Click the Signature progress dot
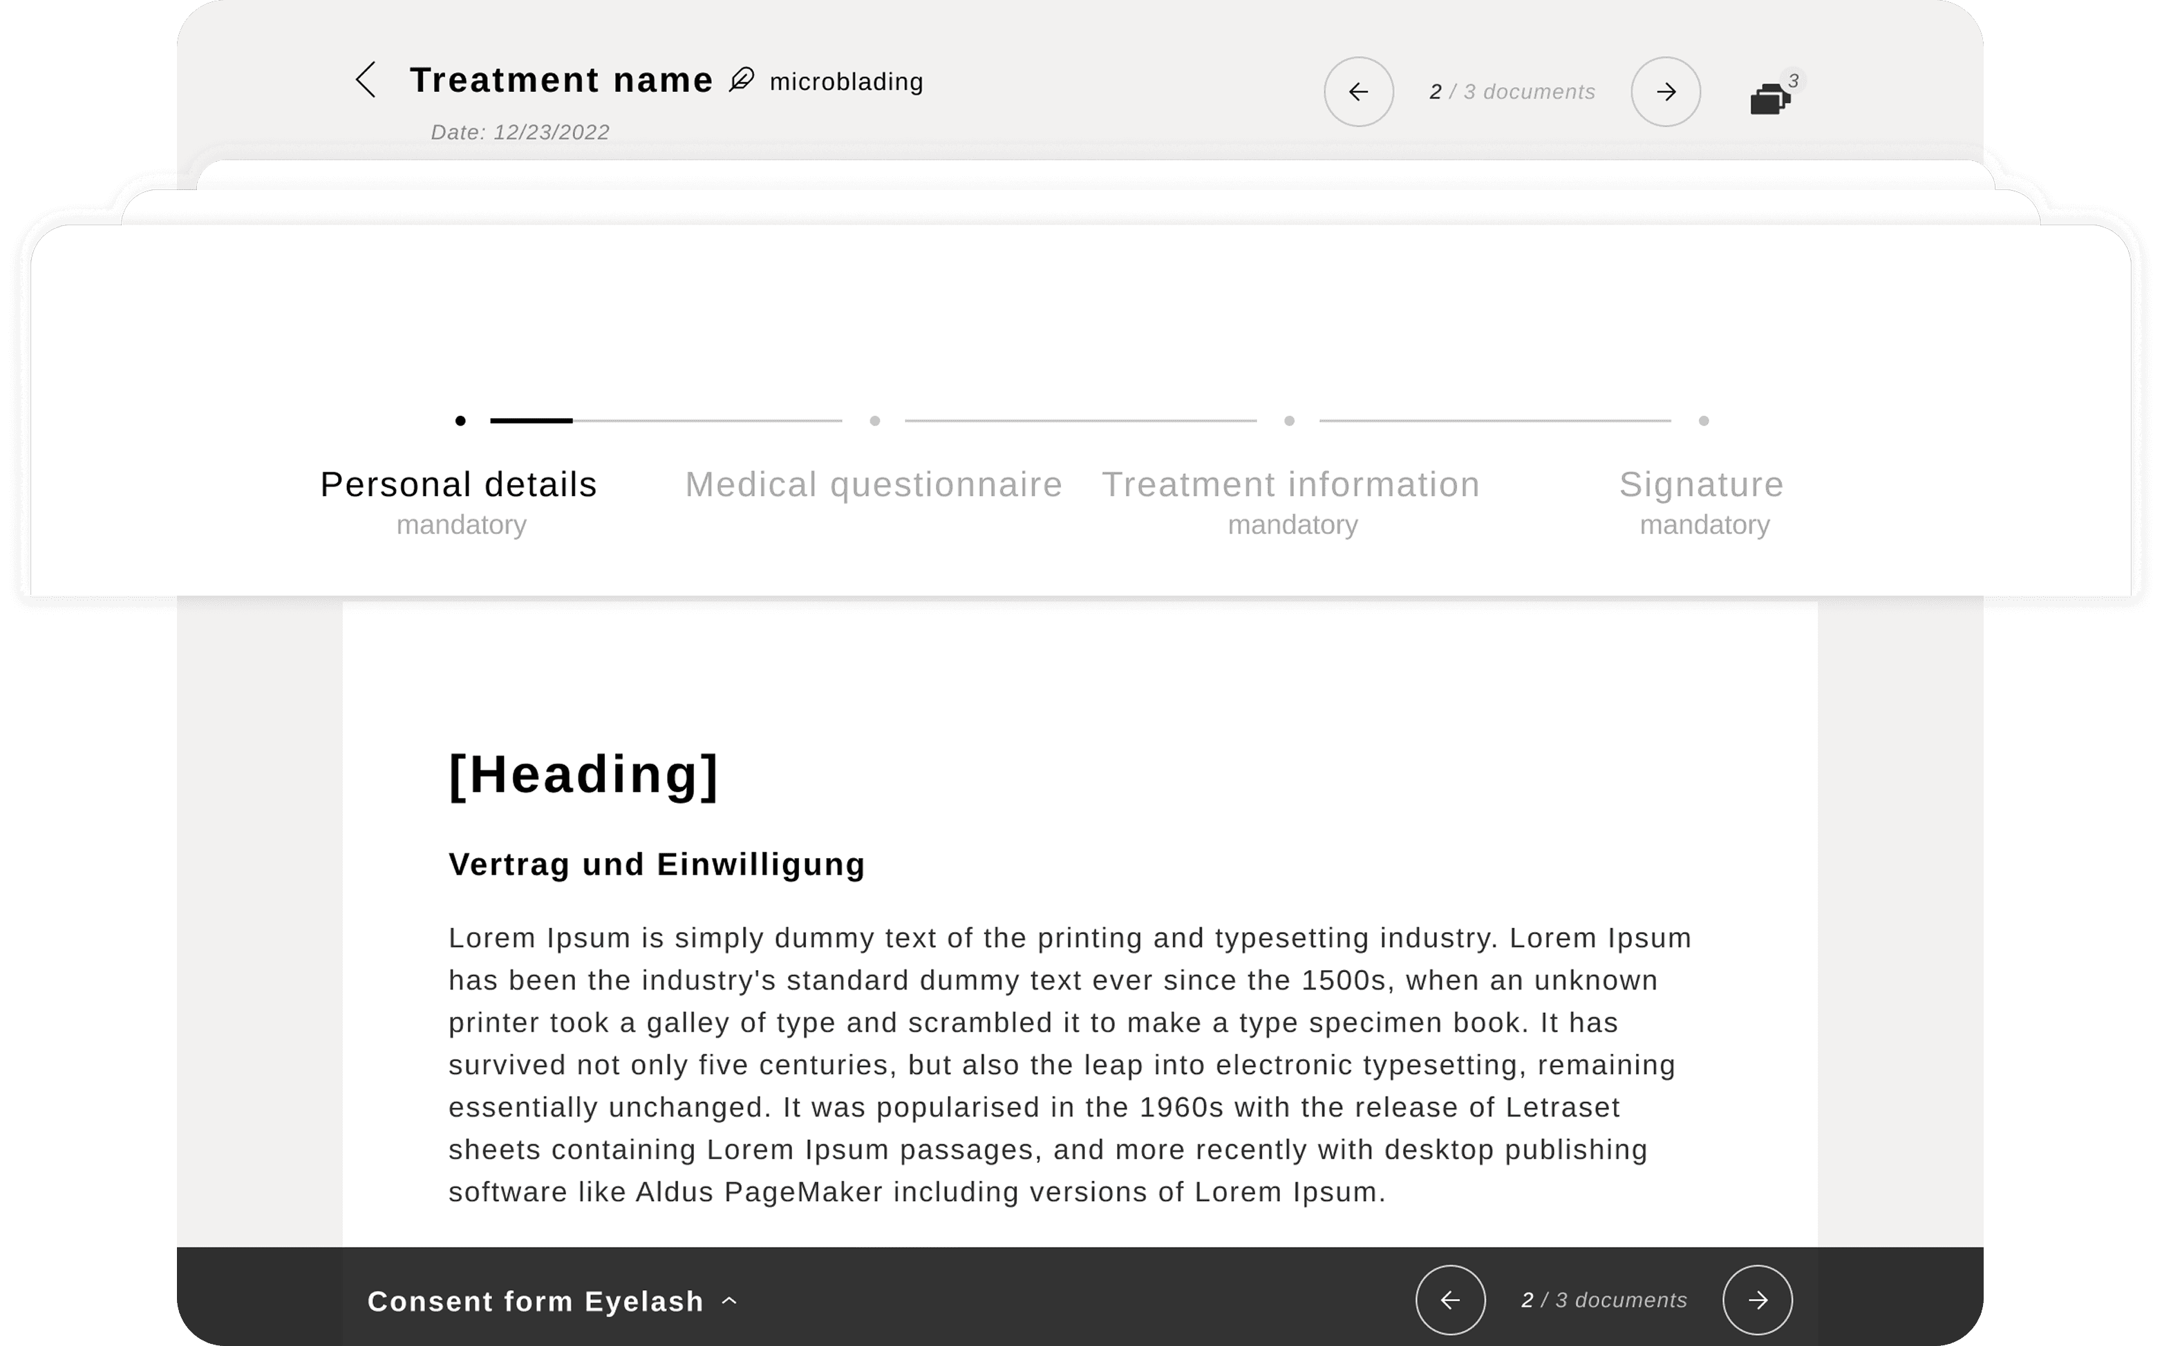Image resolution: width=2162 pixels, height=1346 pixels. coord(1702,420)
